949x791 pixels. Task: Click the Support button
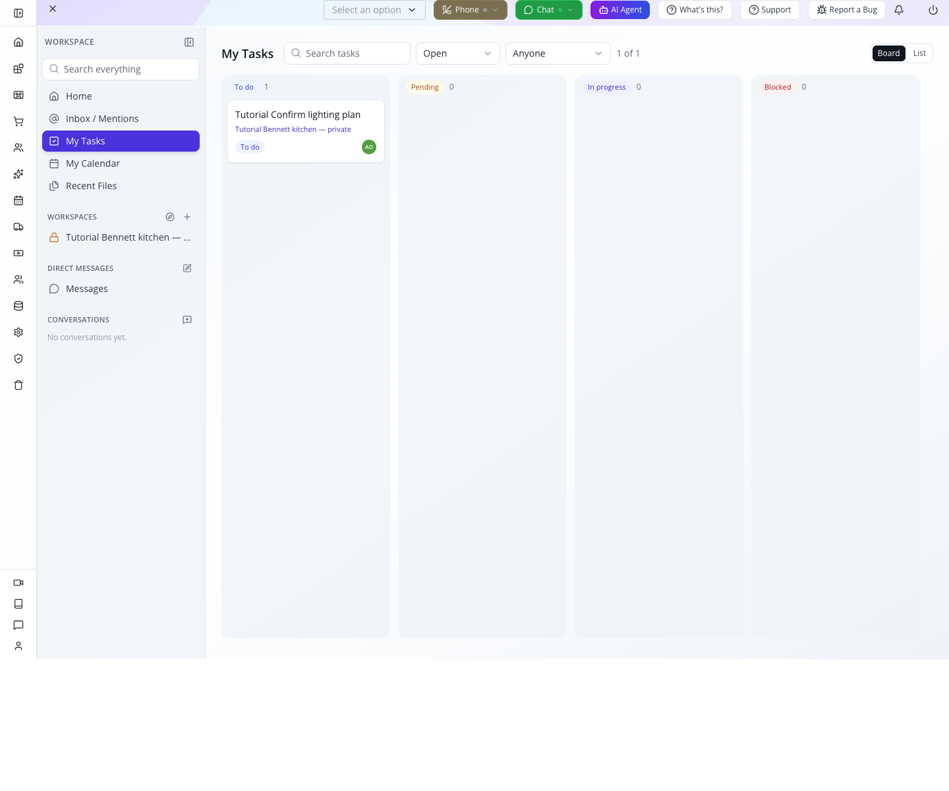[x=770, y=10]
